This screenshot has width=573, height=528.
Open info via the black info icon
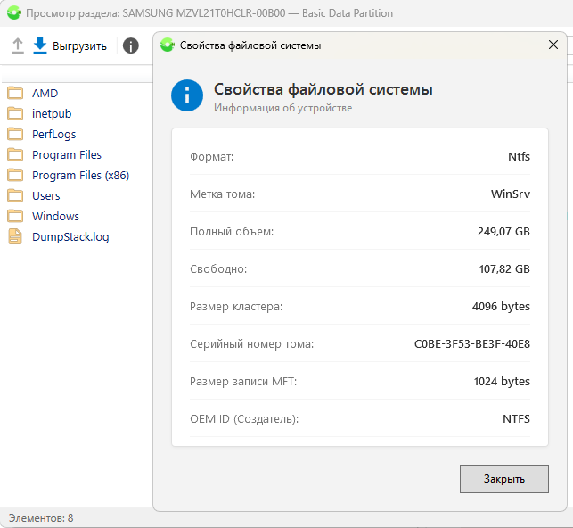pos(131,45)
